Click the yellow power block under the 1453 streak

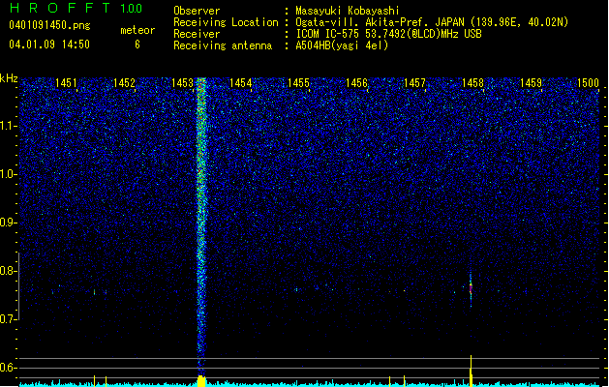[x=201, y=381]
